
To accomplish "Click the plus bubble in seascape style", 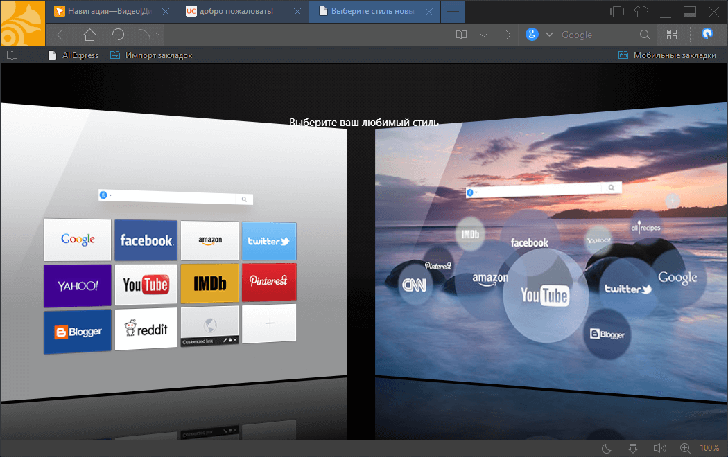I will [x=673, y=201].
